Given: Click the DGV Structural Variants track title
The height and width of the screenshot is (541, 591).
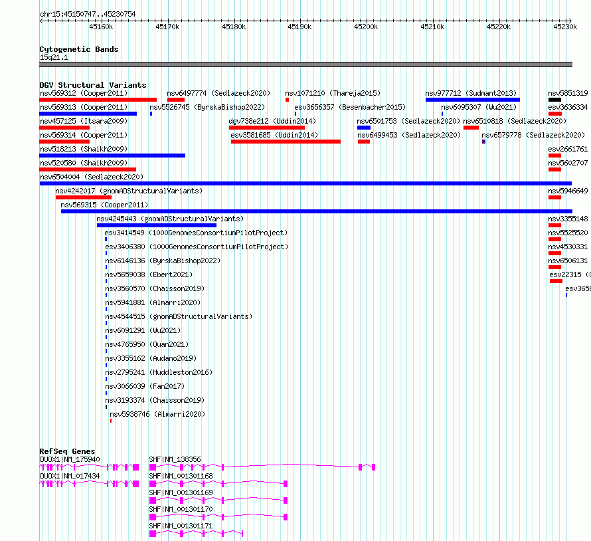Looking at the screenshot, I should [x=93, y=85].
